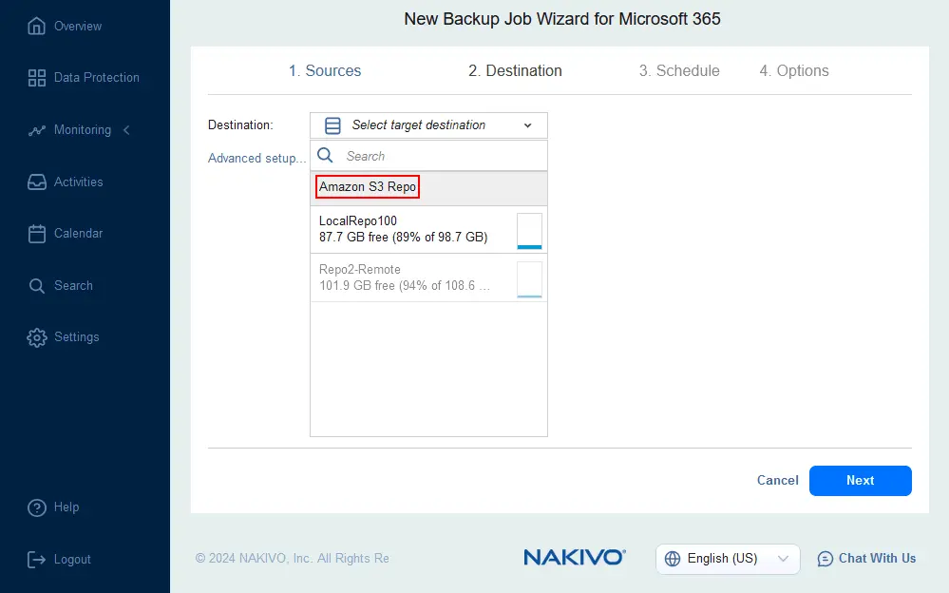Click Help in the sidebar
Image resolution: width=949 pixels, height=593 pixels.
[66, 507]
